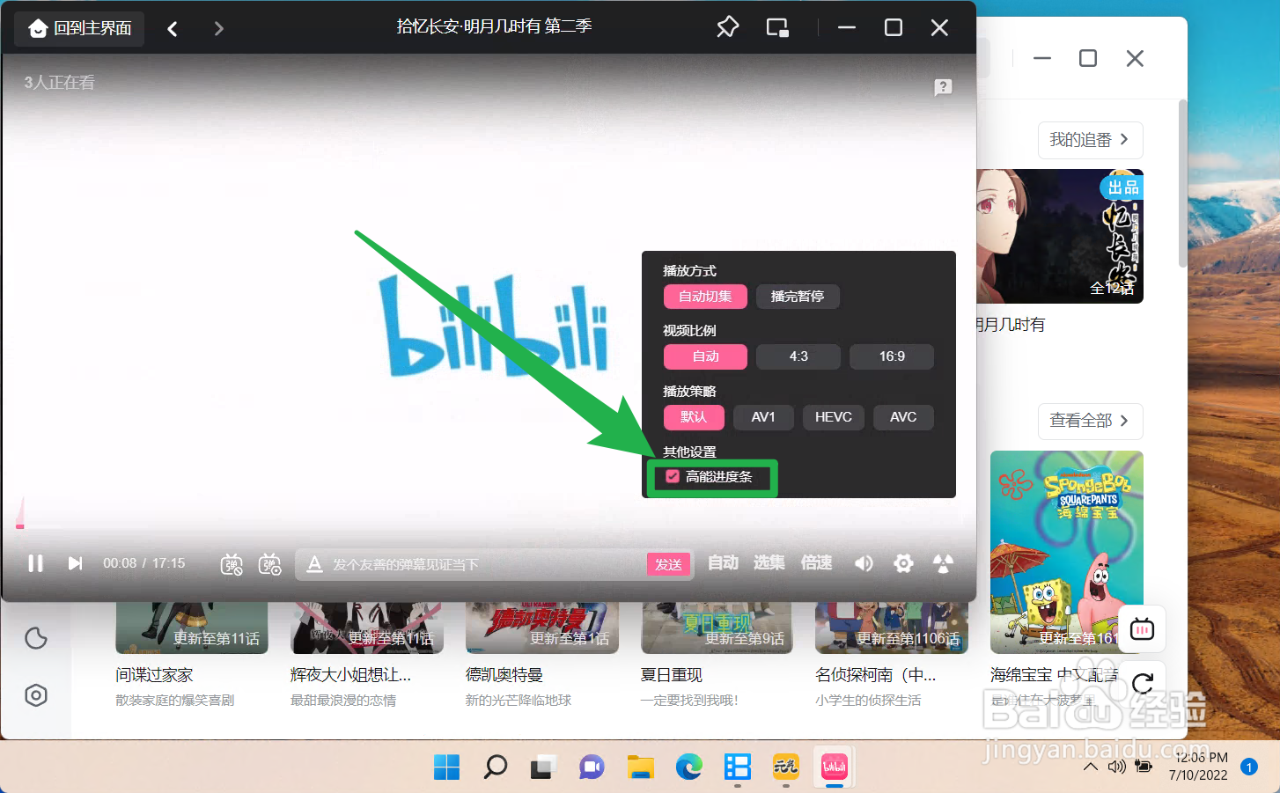Select 自动切集 playback mode
Viewport: 1280px width, 793px height.
(705, 297)
